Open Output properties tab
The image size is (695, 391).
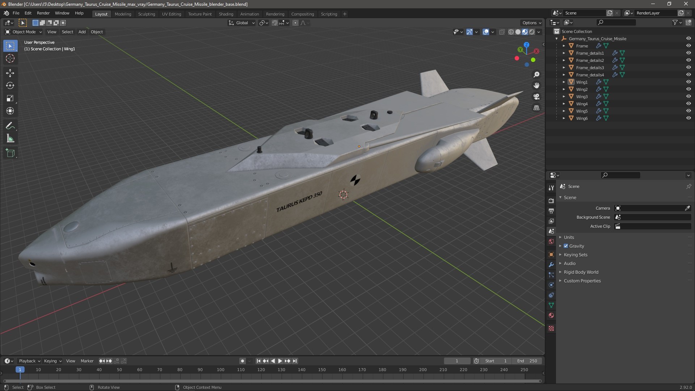tap(551, 211)
